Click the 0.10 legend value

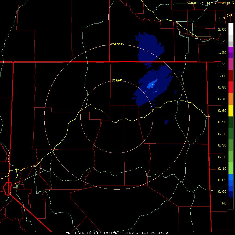(x=222, y=169)
